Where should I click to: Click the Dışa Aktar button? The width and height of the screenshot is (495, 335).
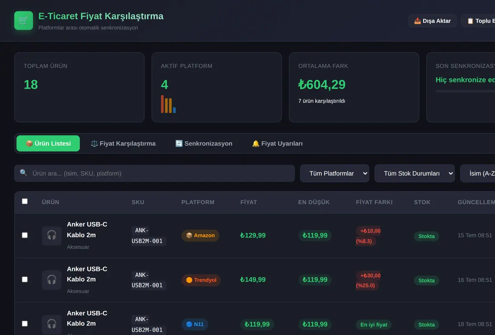tap(432, 21)
